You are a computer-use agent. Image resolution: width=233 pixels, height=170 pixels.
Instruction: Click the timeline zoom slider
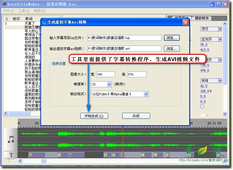click(x=9, y=160)
